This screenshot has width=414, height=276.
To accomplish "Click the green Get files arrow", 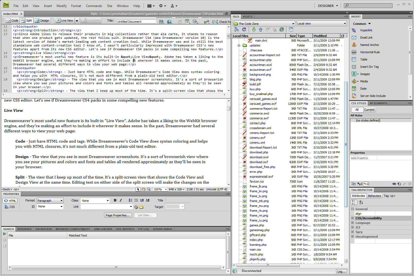I will pos(254,29).
